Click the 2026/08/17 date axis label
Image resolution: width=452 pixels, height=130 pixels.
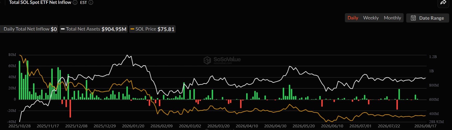click(x=425, y=126)
